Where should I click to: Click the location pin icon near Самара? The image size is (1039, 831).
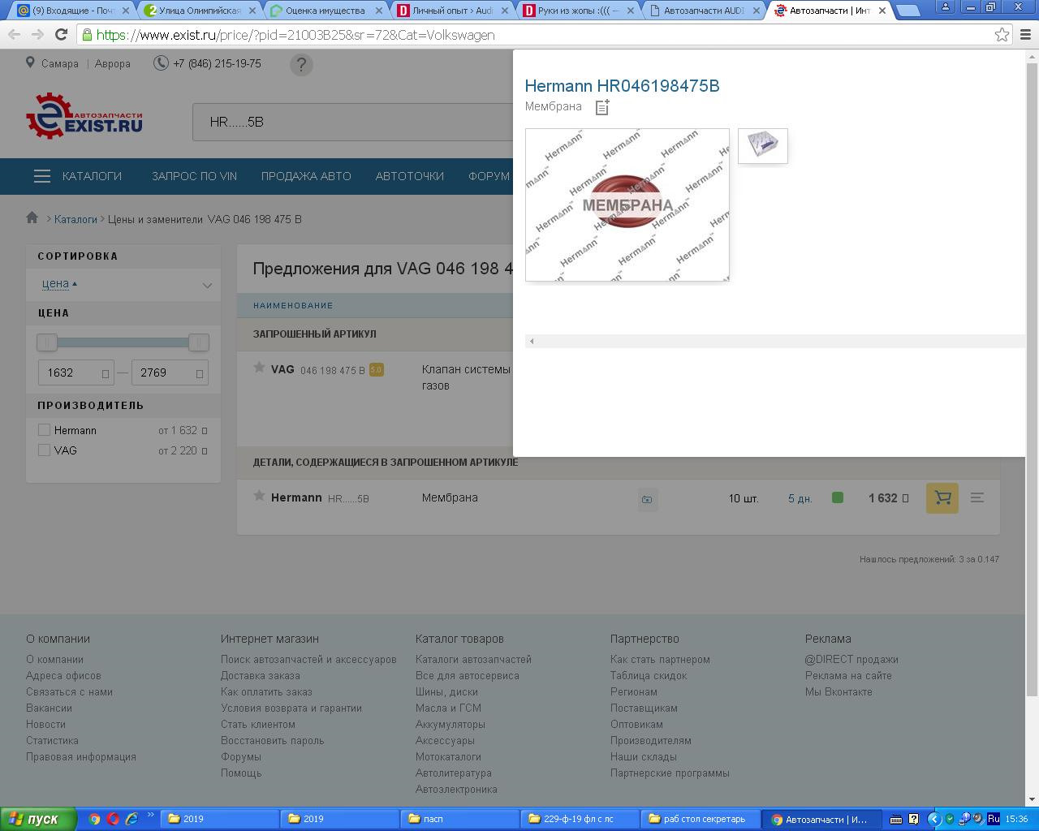(30, 62)
